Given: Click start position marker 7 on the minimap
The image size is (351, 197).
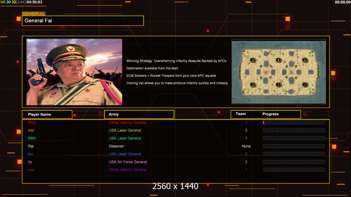Looking at the screenshot, I should pyautogui.click(x=278, y=85).
